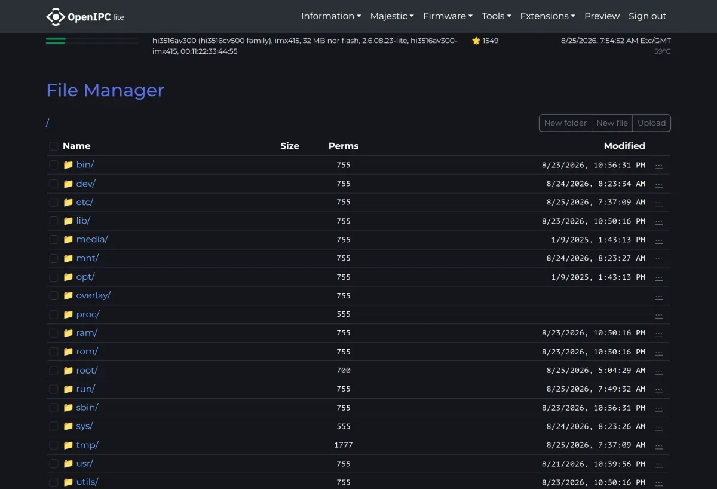Click the lib/ folder icon
Image resolution: width=717 pixels, height=489 pixels.
68,221
